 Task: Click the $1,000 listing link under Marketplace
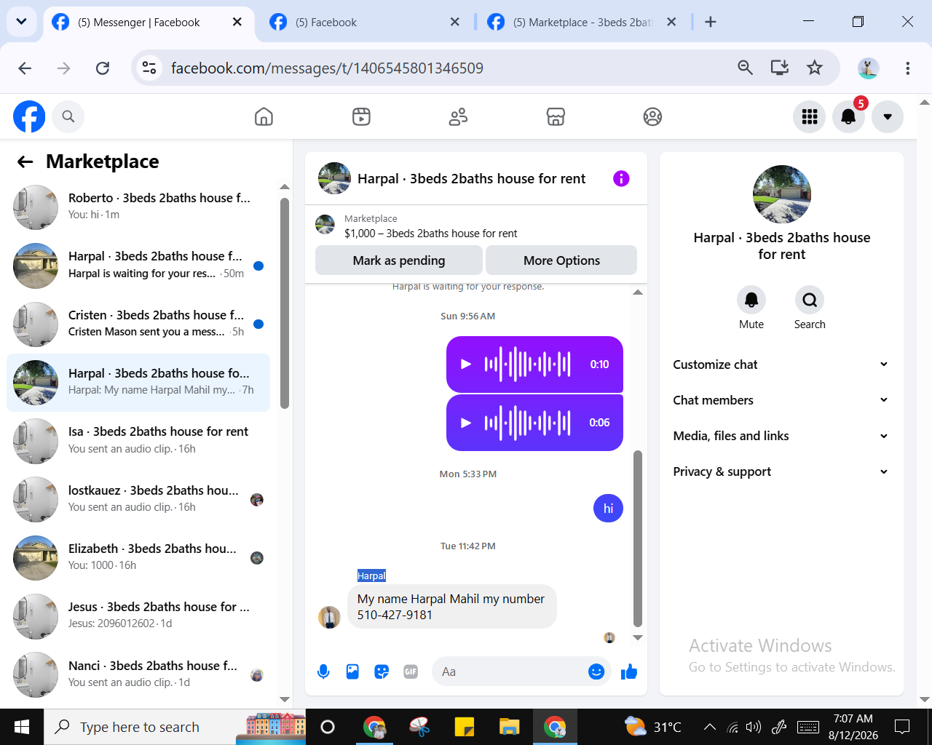pos(430,234)
